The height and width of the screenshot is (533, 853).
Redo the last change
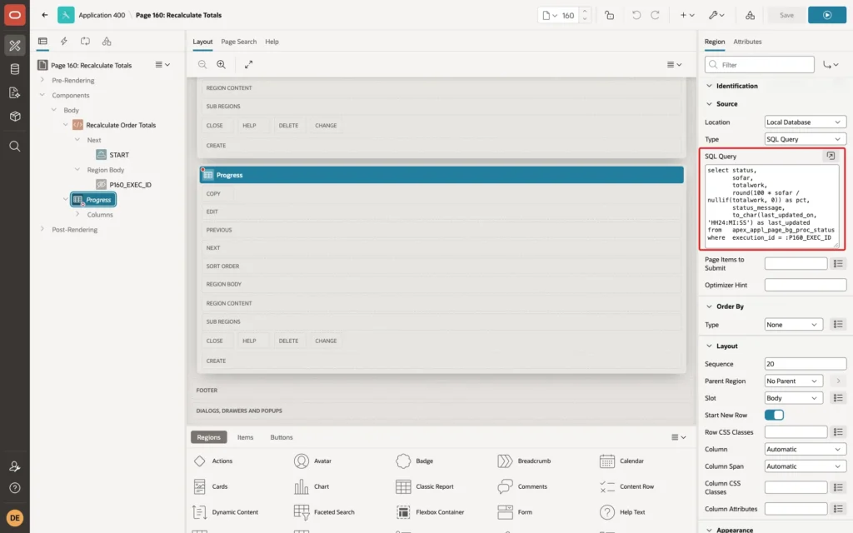tap(655, 15)
